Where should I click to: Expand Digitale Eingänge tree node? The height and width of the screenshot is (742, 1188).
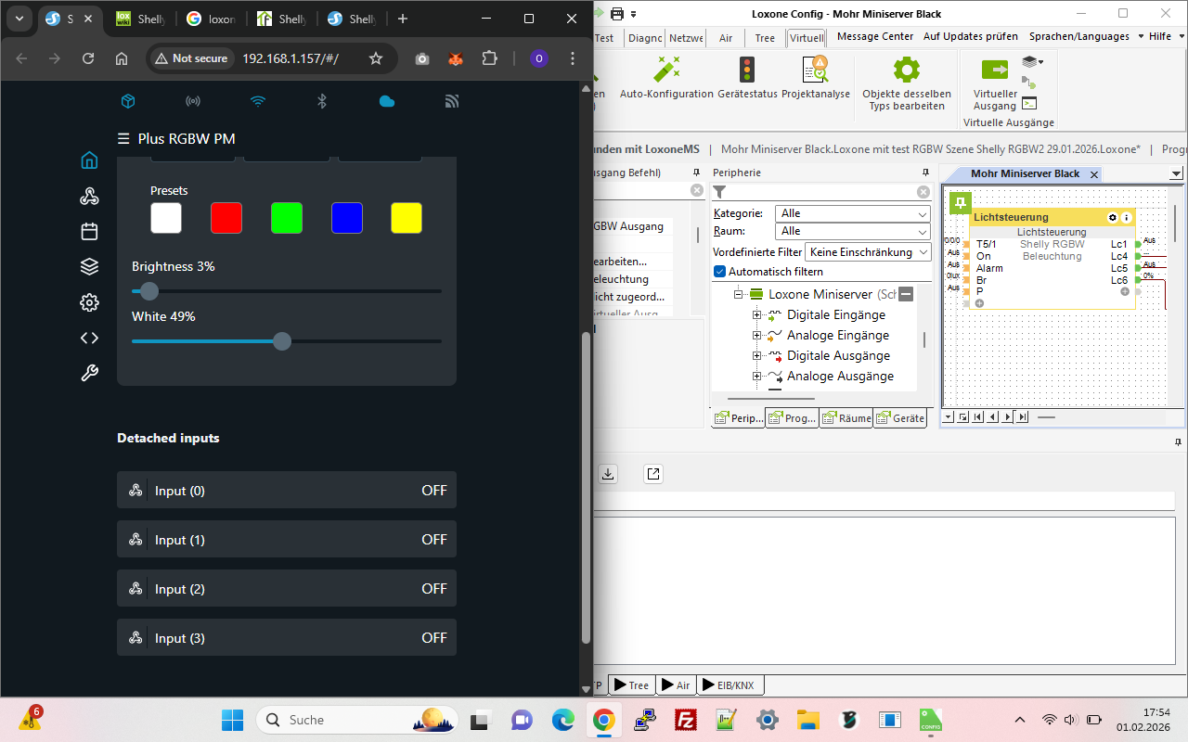click(757, 315)
